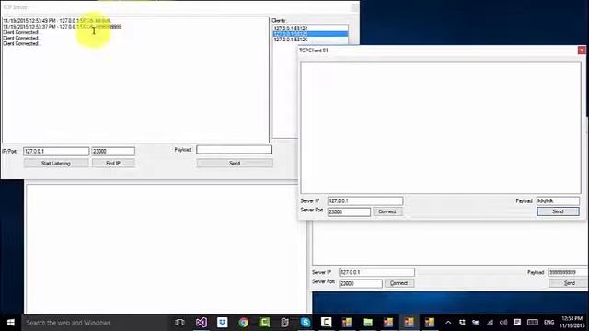
Task: Select highlighted client 127.0.0.1:53125 in Clients list
Action: click(x=310, y=34)
